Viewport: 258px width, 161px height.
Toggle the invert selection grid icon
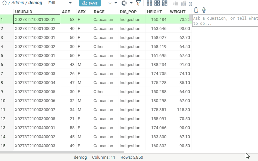click(165, 3)
